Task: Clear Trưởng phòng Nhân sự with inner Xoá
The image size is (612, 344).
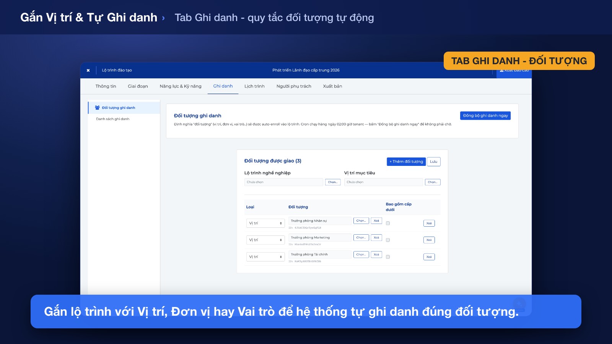Action: coord(376,221)
